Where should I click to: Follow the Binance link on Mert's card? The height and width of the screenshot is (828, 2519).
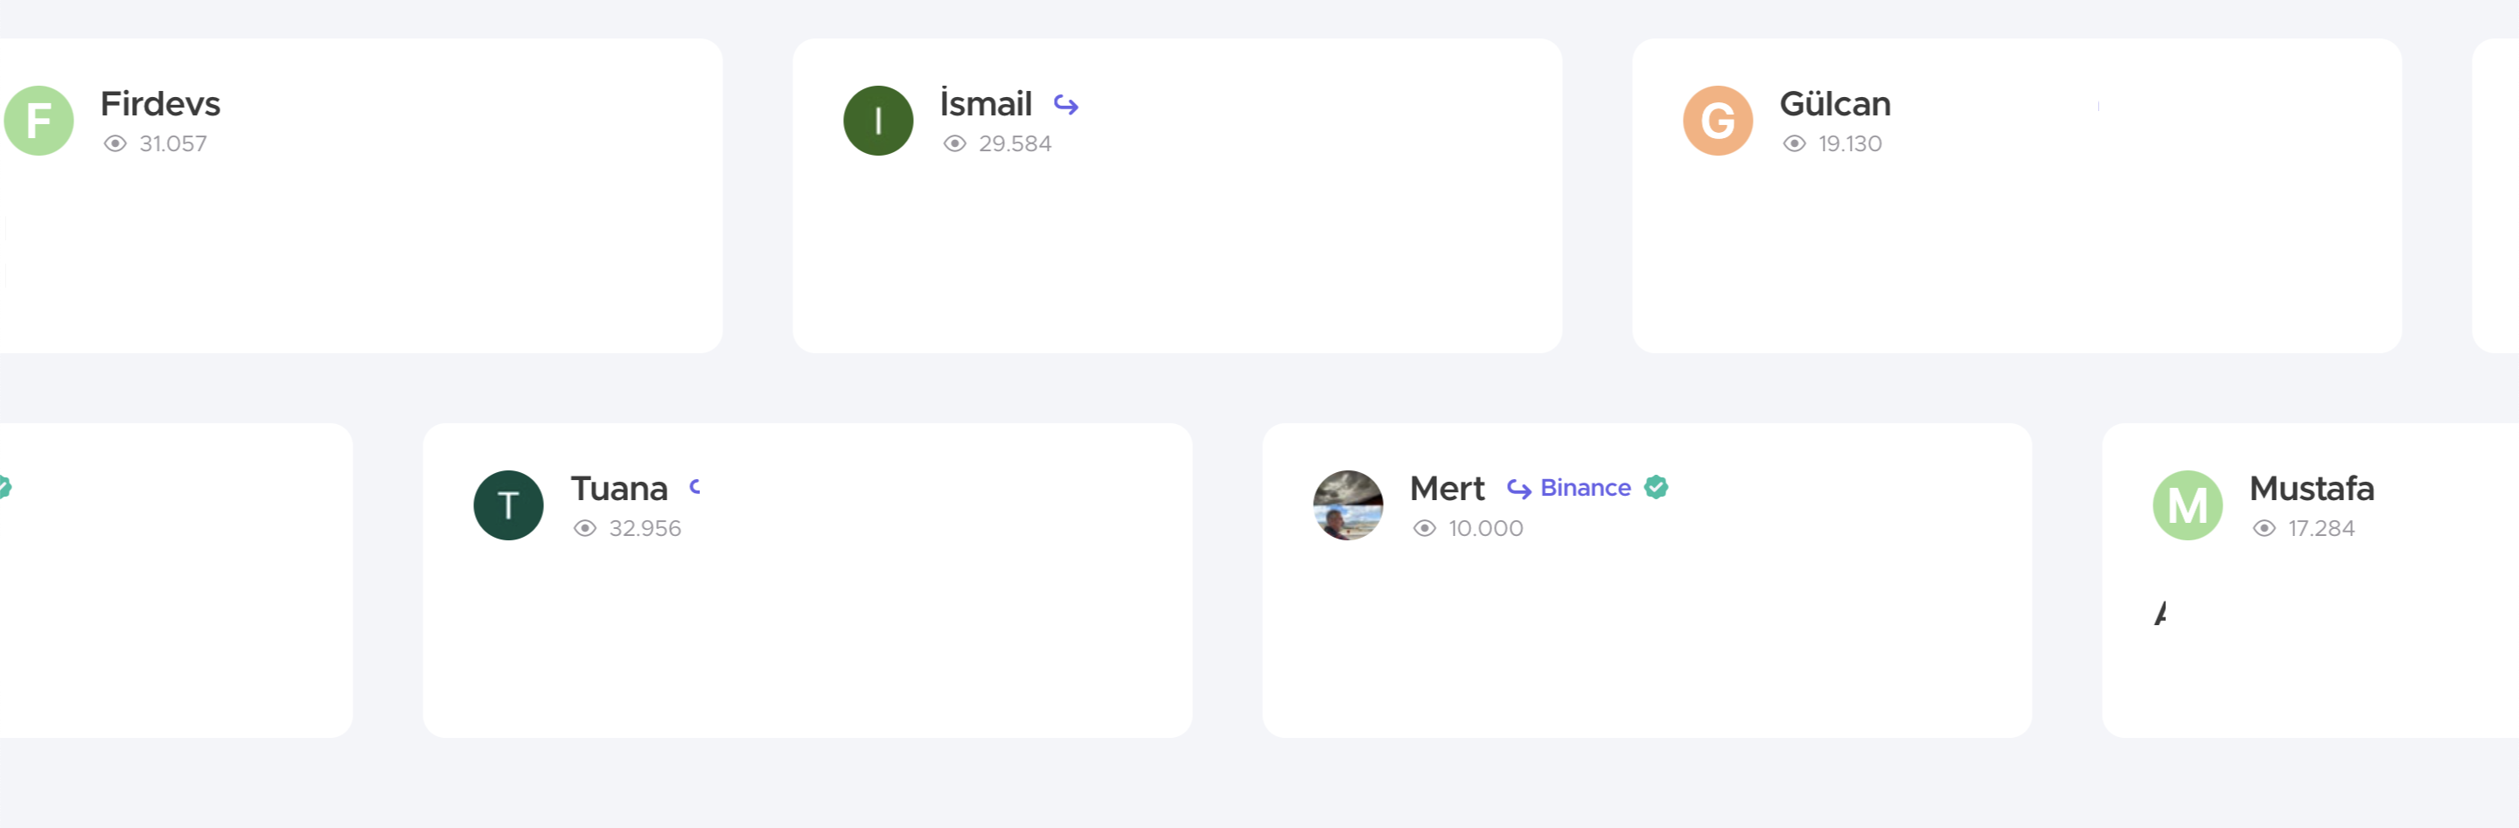point(1585,488)
